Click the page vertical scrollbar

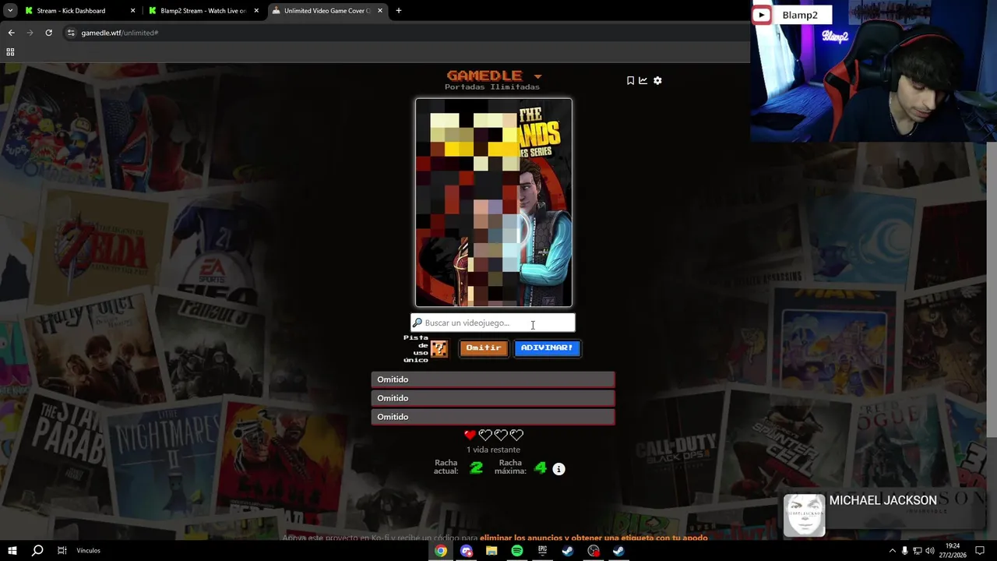(x=992, y=288)
